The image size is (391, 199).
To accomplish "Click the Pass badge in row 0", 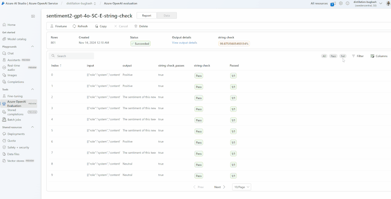I will [199, 76].
